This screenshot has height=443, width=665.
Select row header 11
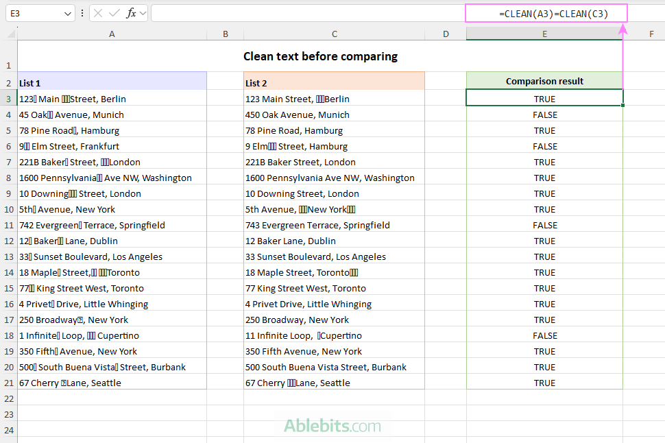pos(9,225)
